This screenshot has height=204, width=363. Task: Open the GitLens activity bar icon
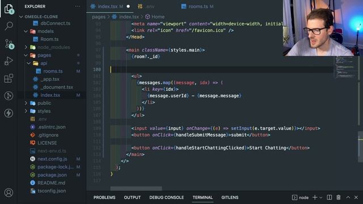(x=9, y=96)
